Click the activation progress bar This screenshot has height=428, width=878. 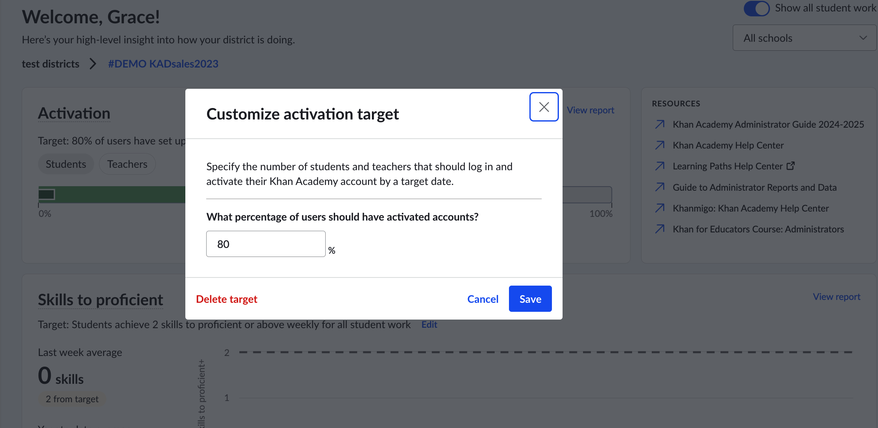tap(325, 195)
